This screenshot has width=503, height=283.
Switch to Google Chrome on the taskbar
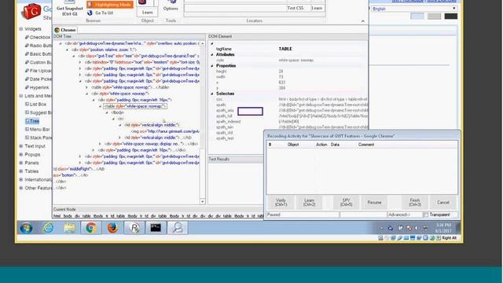(91, 228)
